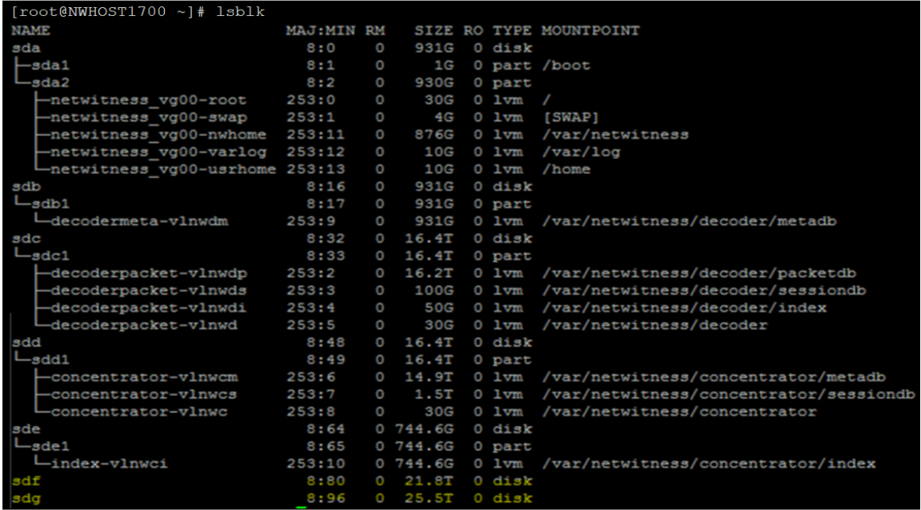Select decoderpacket-vlnwds volume name
The width and height of the screenshot is (921, 510).
click(149, 290)
